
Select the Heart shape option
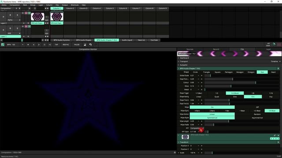(273, 72)
